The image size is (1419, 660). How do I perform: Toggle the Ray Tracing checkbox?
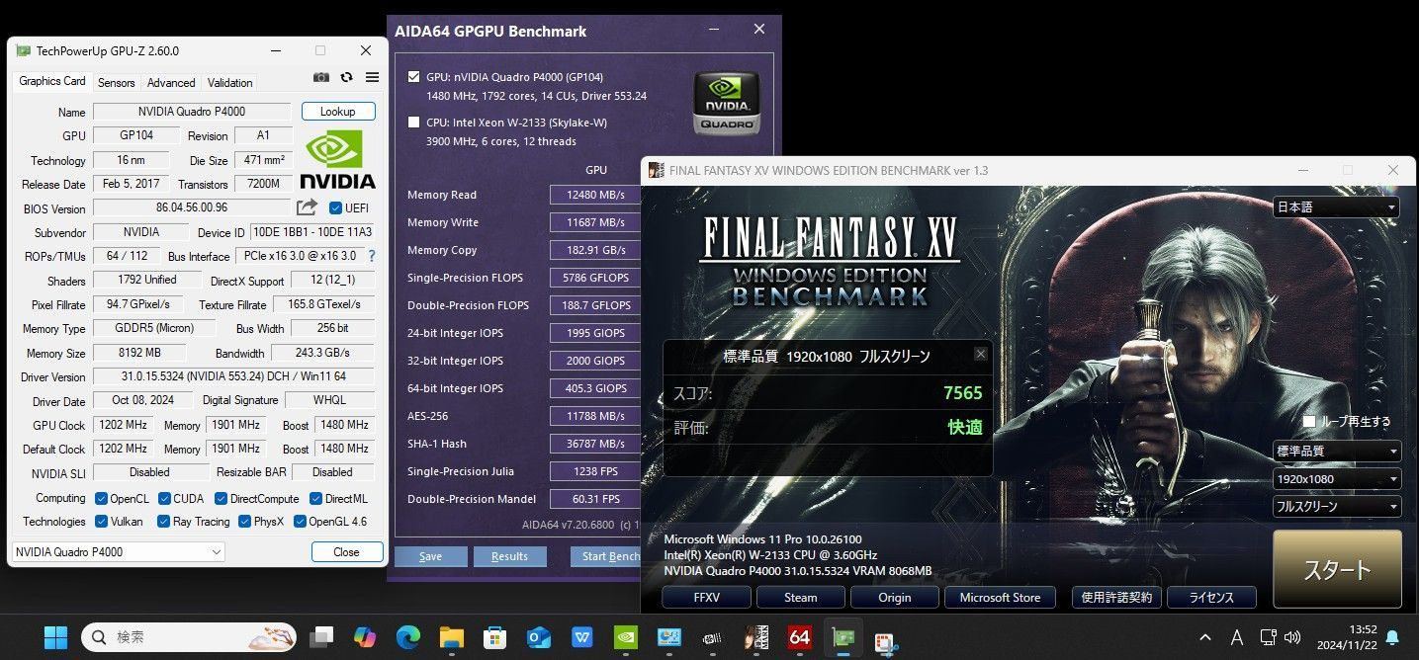(163, 522)
